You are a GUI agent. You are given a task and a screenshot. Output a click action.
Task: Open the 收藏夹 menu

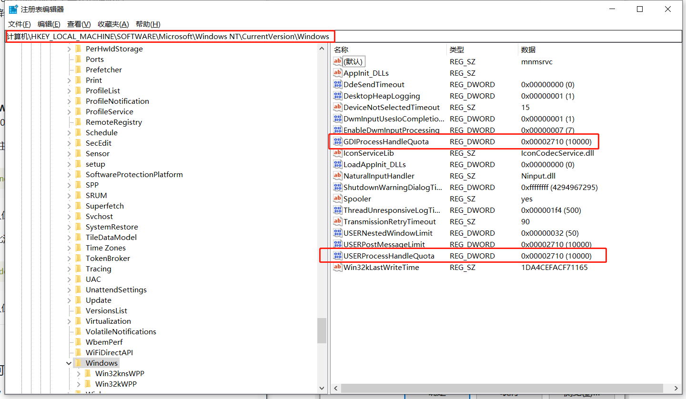[x=113, y=24]
